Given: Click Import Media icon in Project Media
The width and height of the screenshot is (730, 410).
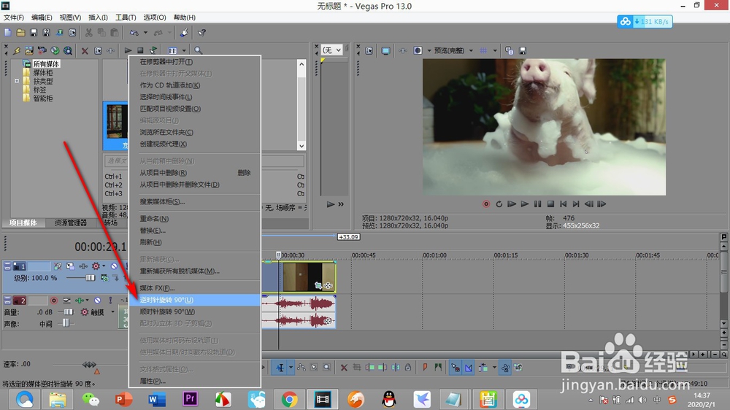Looking at the screenshot, I should point(29,50).
